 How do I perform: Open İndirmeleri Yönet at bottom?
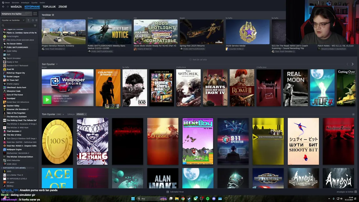tap(175, 192)
